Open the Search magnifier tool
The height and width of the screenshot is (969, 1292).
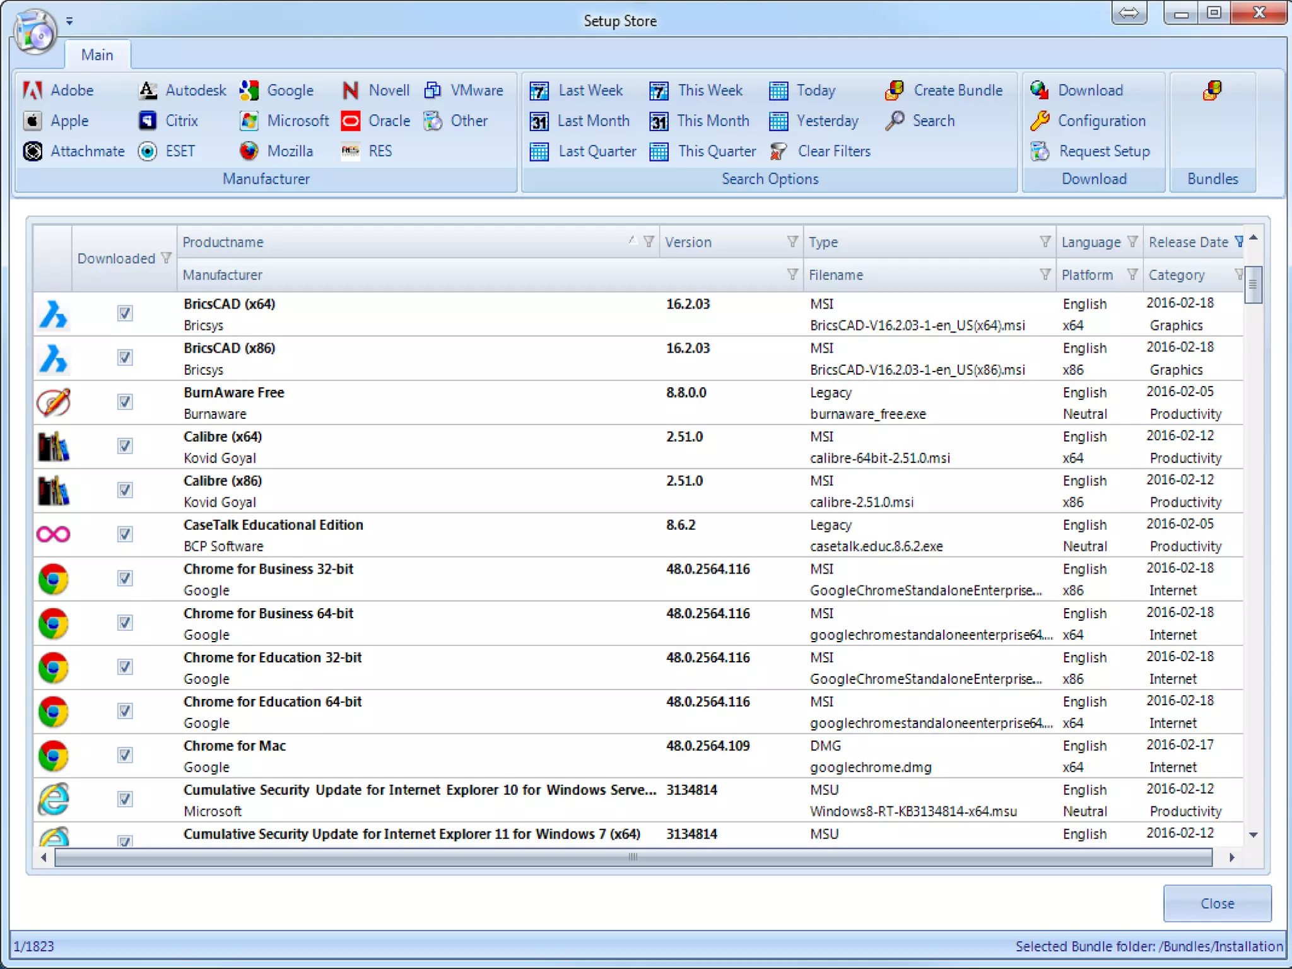(895, 120)
